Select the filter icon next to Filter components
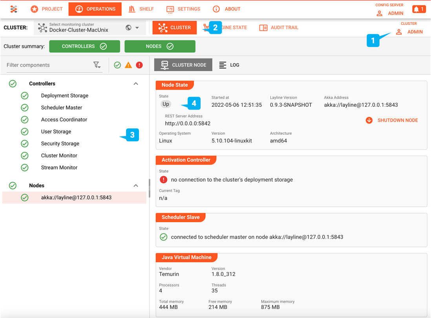Screen dimensions: 431x318 [97, 65]
